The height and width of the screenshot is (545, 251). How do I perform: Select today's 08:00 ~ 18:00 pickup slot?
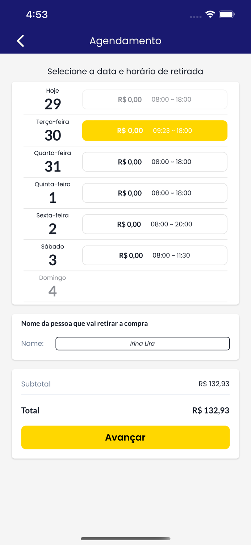point(155,100)
